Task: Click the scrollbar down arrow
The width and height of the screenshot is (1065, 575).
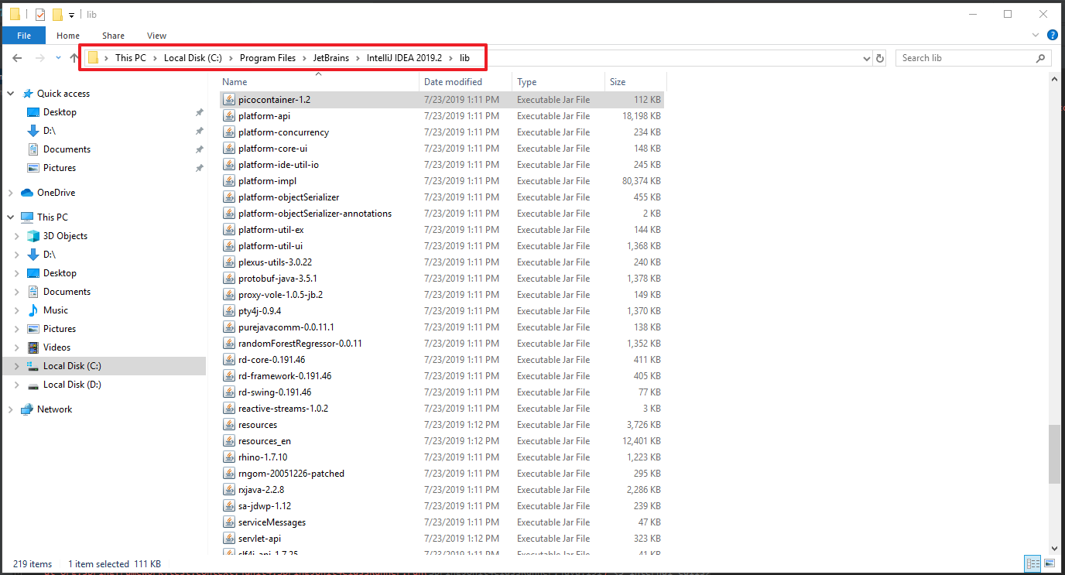Action: (x=1055, y=549)
